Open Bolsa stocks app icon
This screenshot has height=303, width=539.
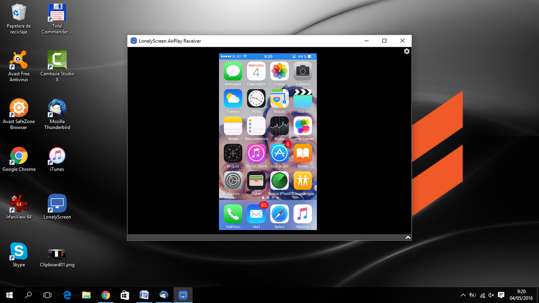(279, 126)
